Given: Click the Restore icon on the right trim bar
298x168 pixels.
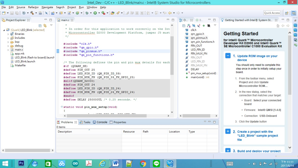Looking at the screenshot, I should pos(295,20).
